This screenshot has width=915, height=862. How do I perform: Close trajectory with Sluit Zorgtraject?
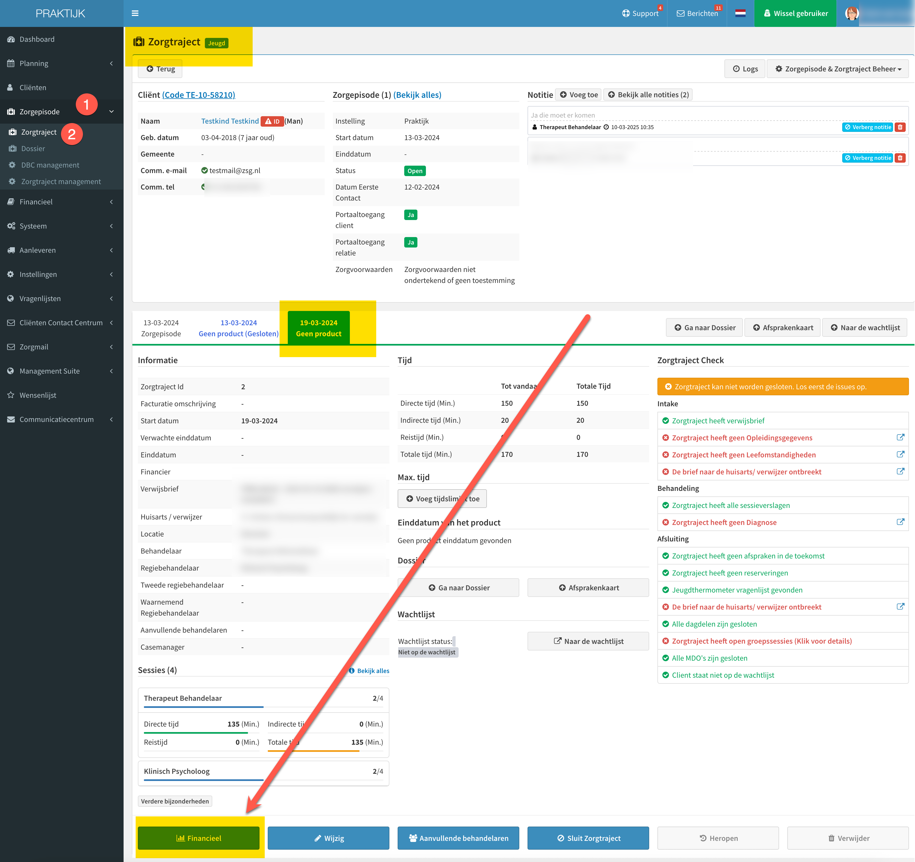[588, 838]
